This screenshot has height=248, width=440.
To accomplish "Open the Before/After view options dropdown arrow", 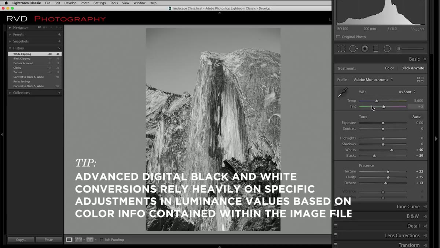I will (x=96, y=240).
